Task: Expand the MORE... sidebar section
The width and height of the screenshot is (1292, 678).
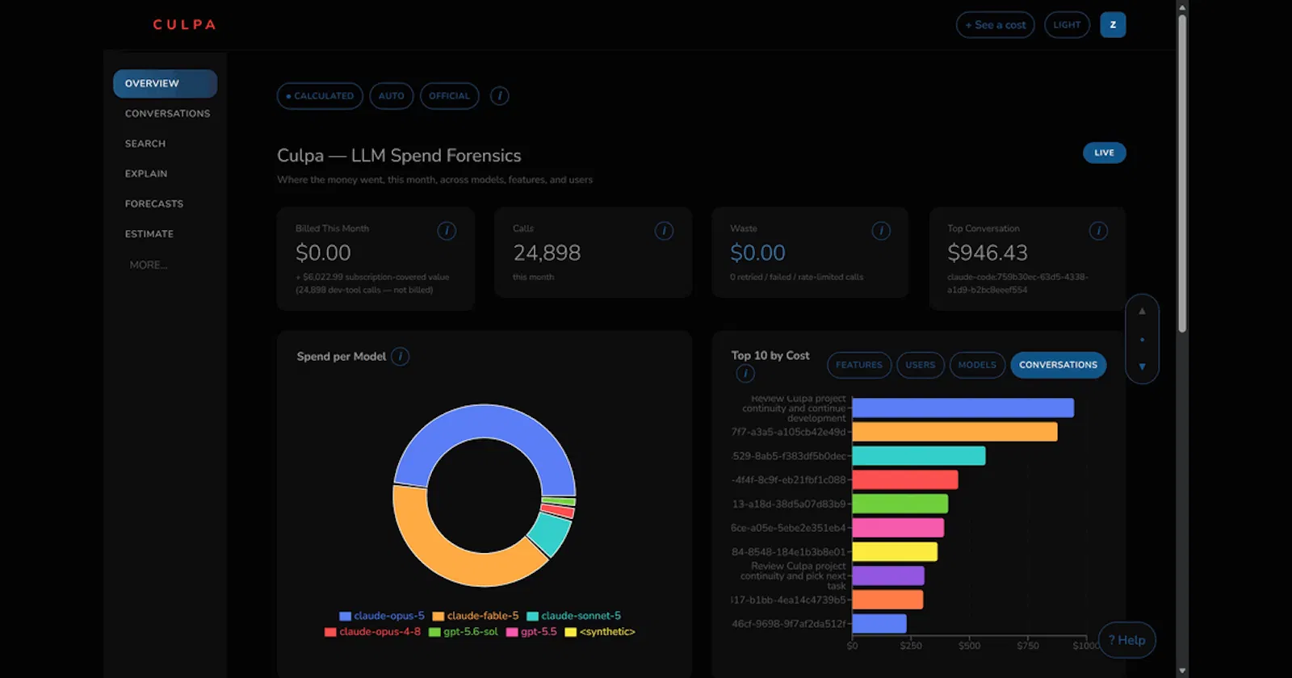Action: [x=149, y=265]
